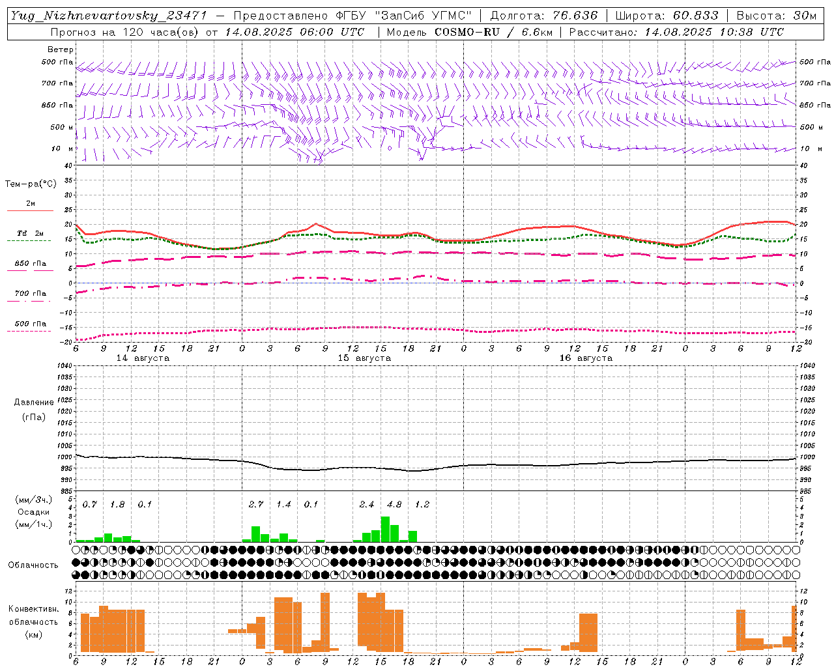Screen dimensions: 834x667
Task: Click the (км) convective cloud unit label
Action: click(x=34, y=634)
